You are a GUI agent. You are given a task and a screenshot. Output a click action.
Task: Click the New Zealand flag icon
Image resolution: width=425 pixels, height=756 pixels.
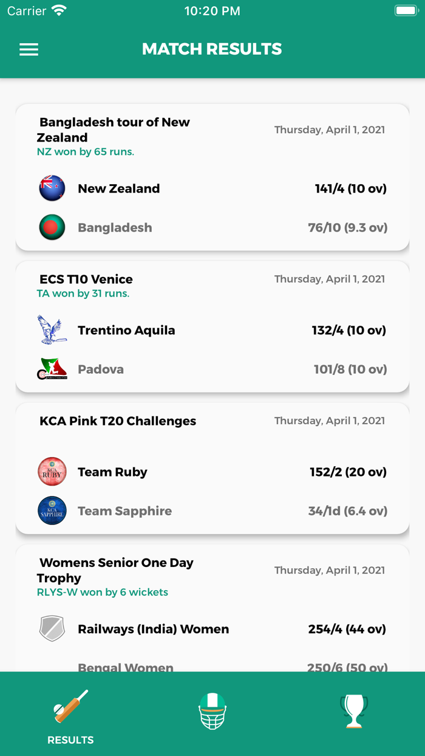coord(52,188)
